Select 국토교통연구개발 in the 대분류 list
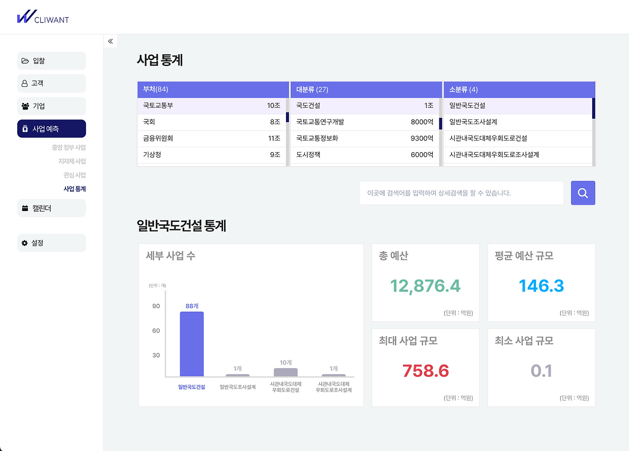Image resolution: width=629 pixels, height=451 pixels. 365,122
